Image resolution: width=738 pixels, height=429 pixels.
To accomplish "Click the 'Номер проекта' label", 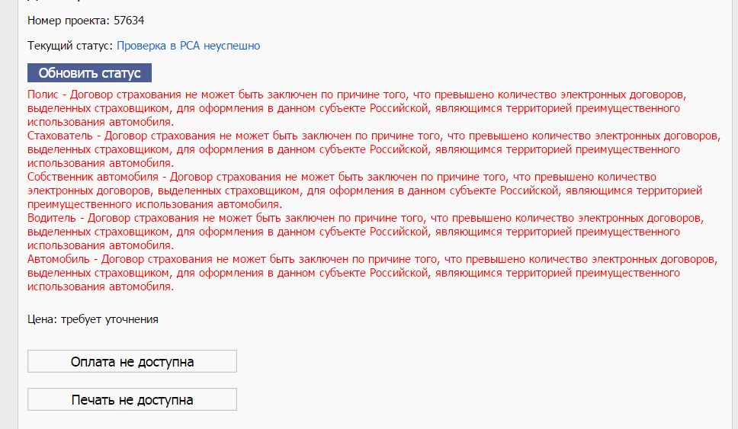I will pyautogui.click(x=69, y=20).
